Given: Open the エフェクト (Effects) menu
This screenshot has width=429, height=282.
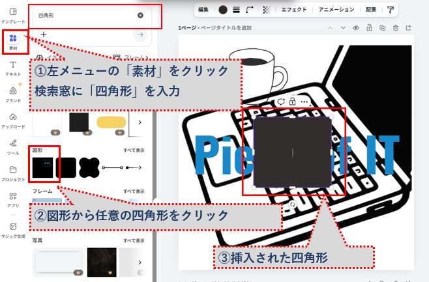Looking at the screenshot, I should pyautogui.click(x=293, y=10).
